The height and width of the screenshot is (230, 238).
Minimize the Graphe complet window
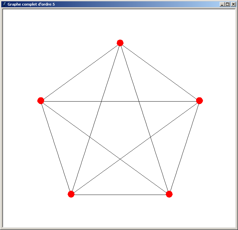click(x=222, y=4)
